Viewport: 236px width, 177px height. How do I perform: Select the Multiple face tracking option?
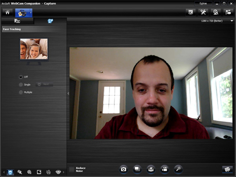click(21, 92)
